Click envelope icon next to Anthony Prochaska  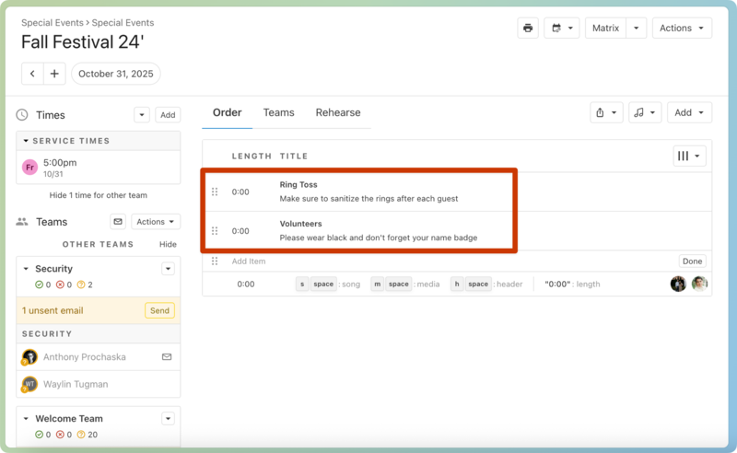tap(167, 356)
